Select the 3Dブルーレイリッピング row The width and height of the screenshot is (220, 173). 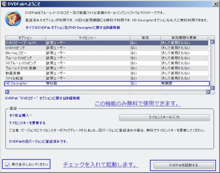[107, 63]
